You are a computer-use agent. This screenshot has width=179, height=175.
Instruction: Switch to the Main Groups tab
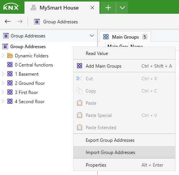point(125,37)
